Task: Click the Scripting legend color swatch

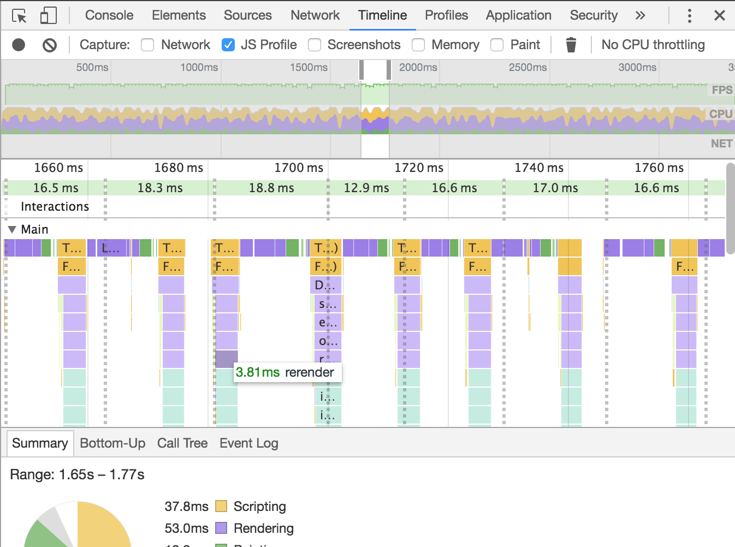Action: pos(221,506)
